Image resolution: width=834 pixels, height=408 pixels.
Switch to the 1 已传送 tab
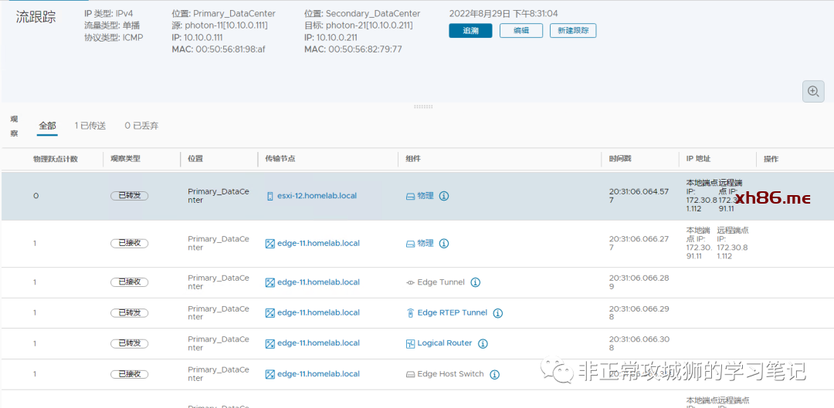[90, 126]
